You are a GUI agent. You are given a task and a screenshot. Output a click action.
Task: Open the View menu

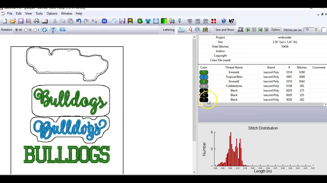pyautogui.click(x=28, y=13)
